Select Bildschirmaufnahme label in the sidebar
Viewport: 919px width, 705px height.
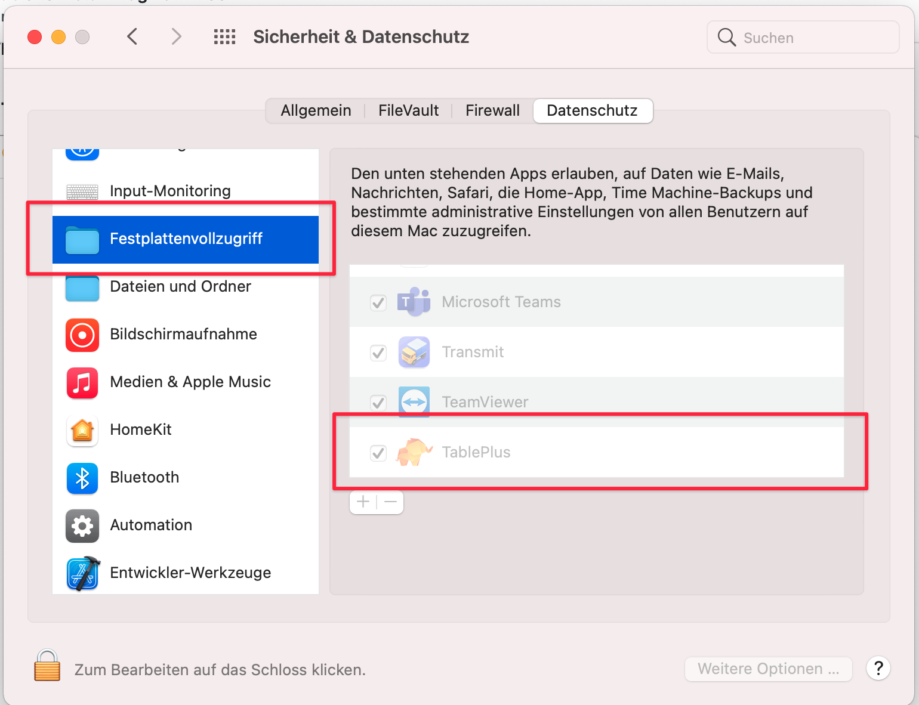pos(184,334)
